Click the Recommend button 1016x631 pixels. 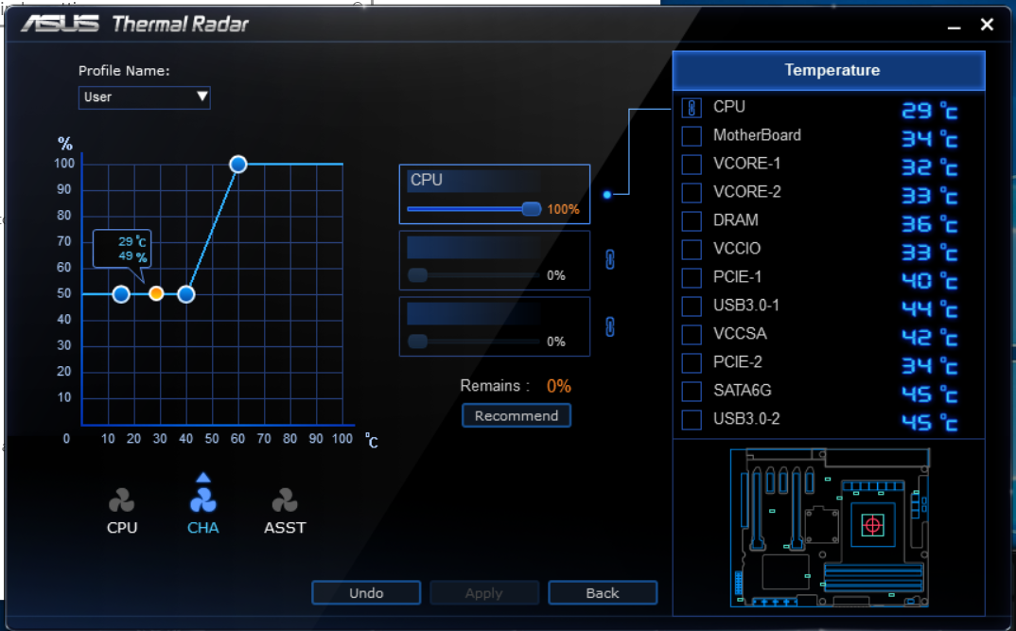point(517,416)
